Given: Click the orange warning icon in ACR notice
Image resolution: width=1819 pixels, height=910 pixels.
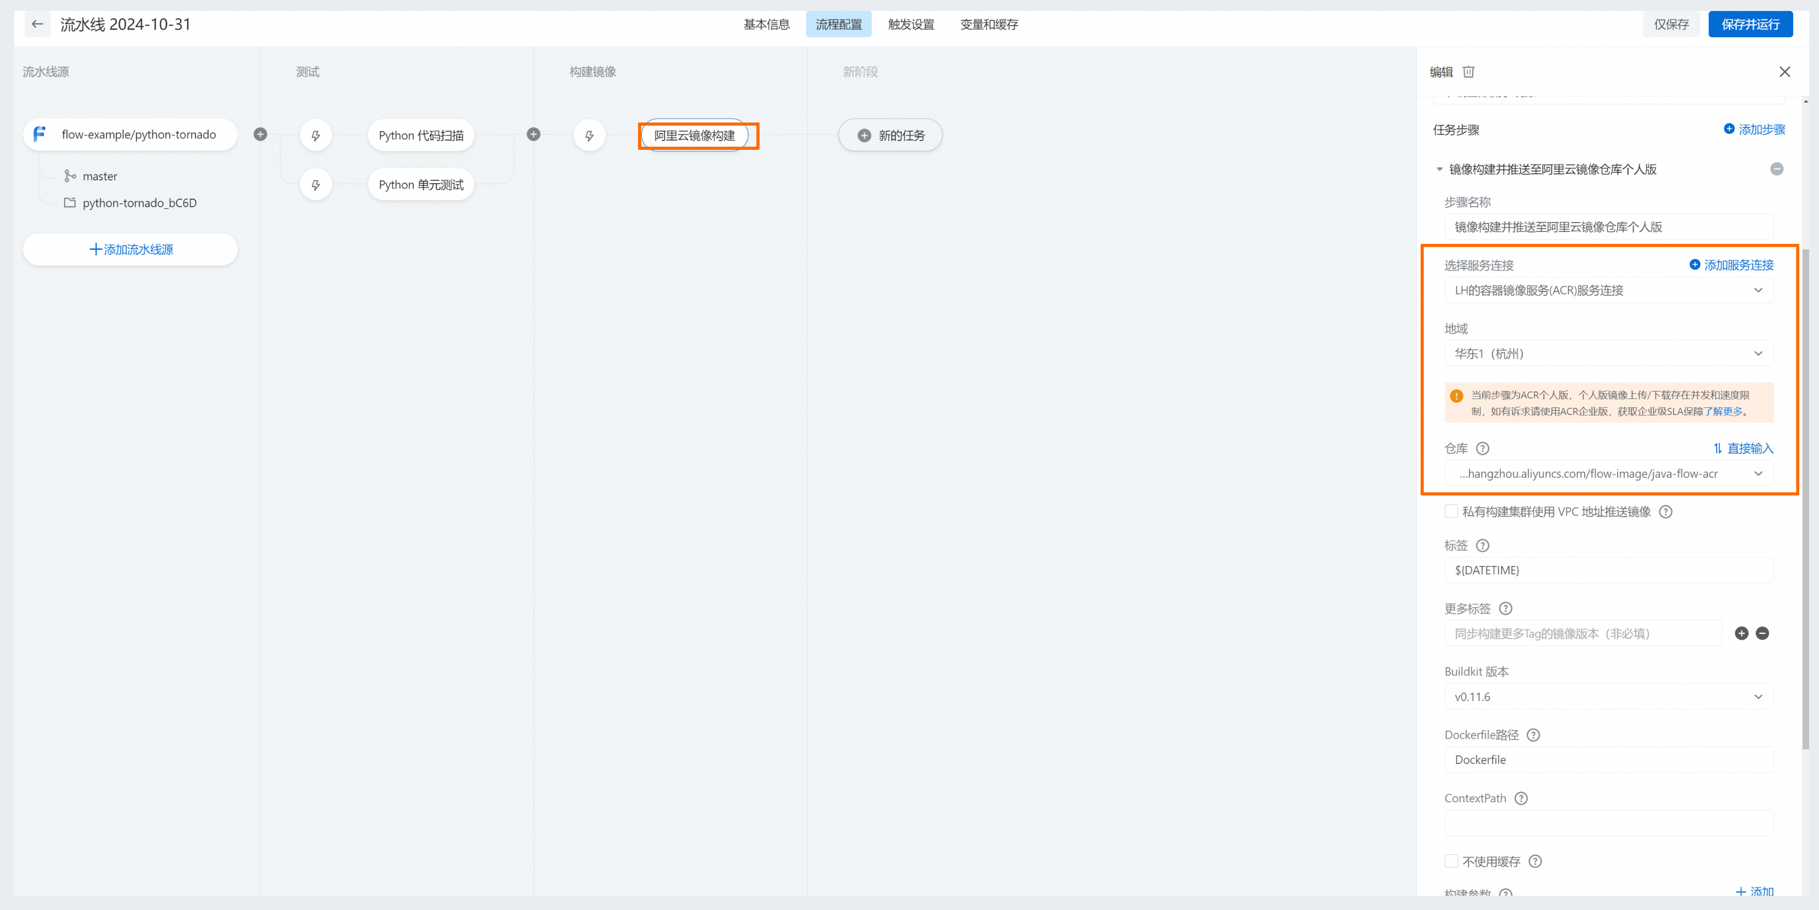Looking at the screenshot, I should click(x=1456, y=396).
